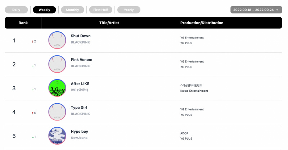Select the Weekly chart tab
This screenshot has width=288, height=150.
click(44, 10)
